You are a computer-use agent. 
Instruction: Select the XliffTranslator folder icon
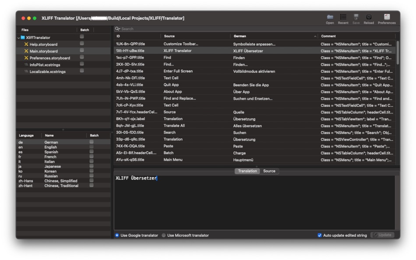(23, 38)
